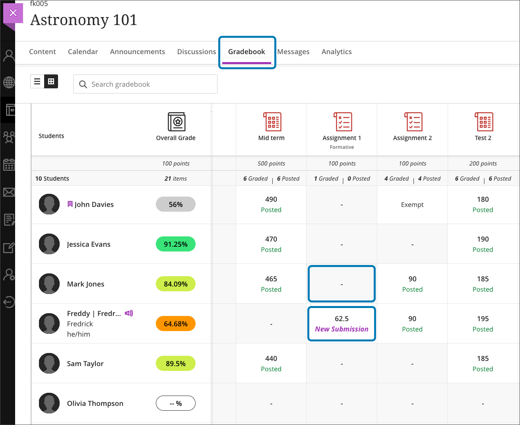Open Freddy's New Submission for Assignment 1
The image size is (520, 425).
341,324
